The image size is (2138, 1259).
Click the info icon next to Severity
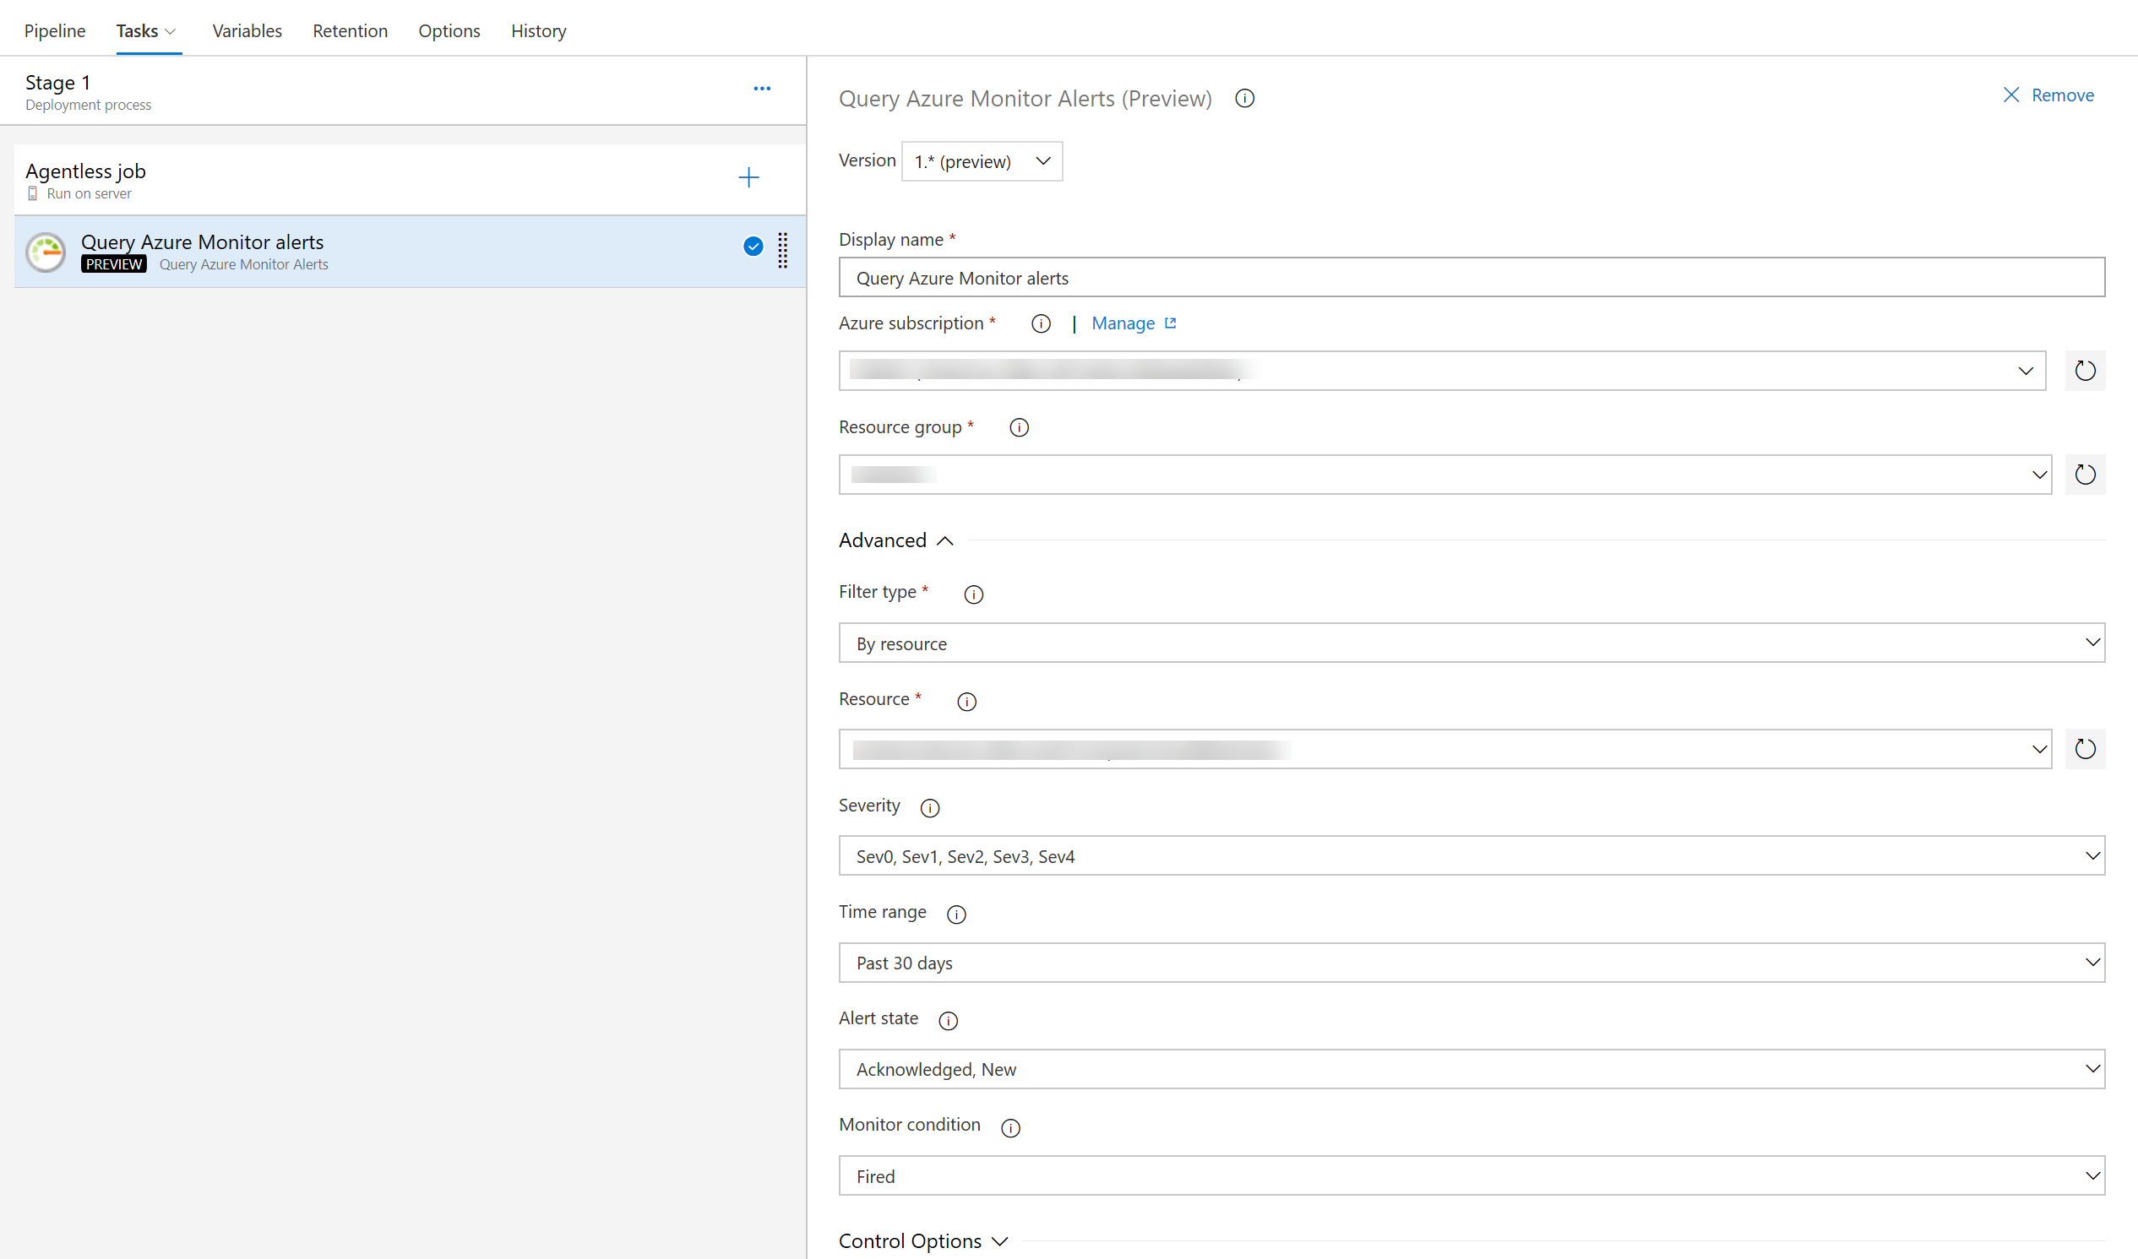point(929,806)
